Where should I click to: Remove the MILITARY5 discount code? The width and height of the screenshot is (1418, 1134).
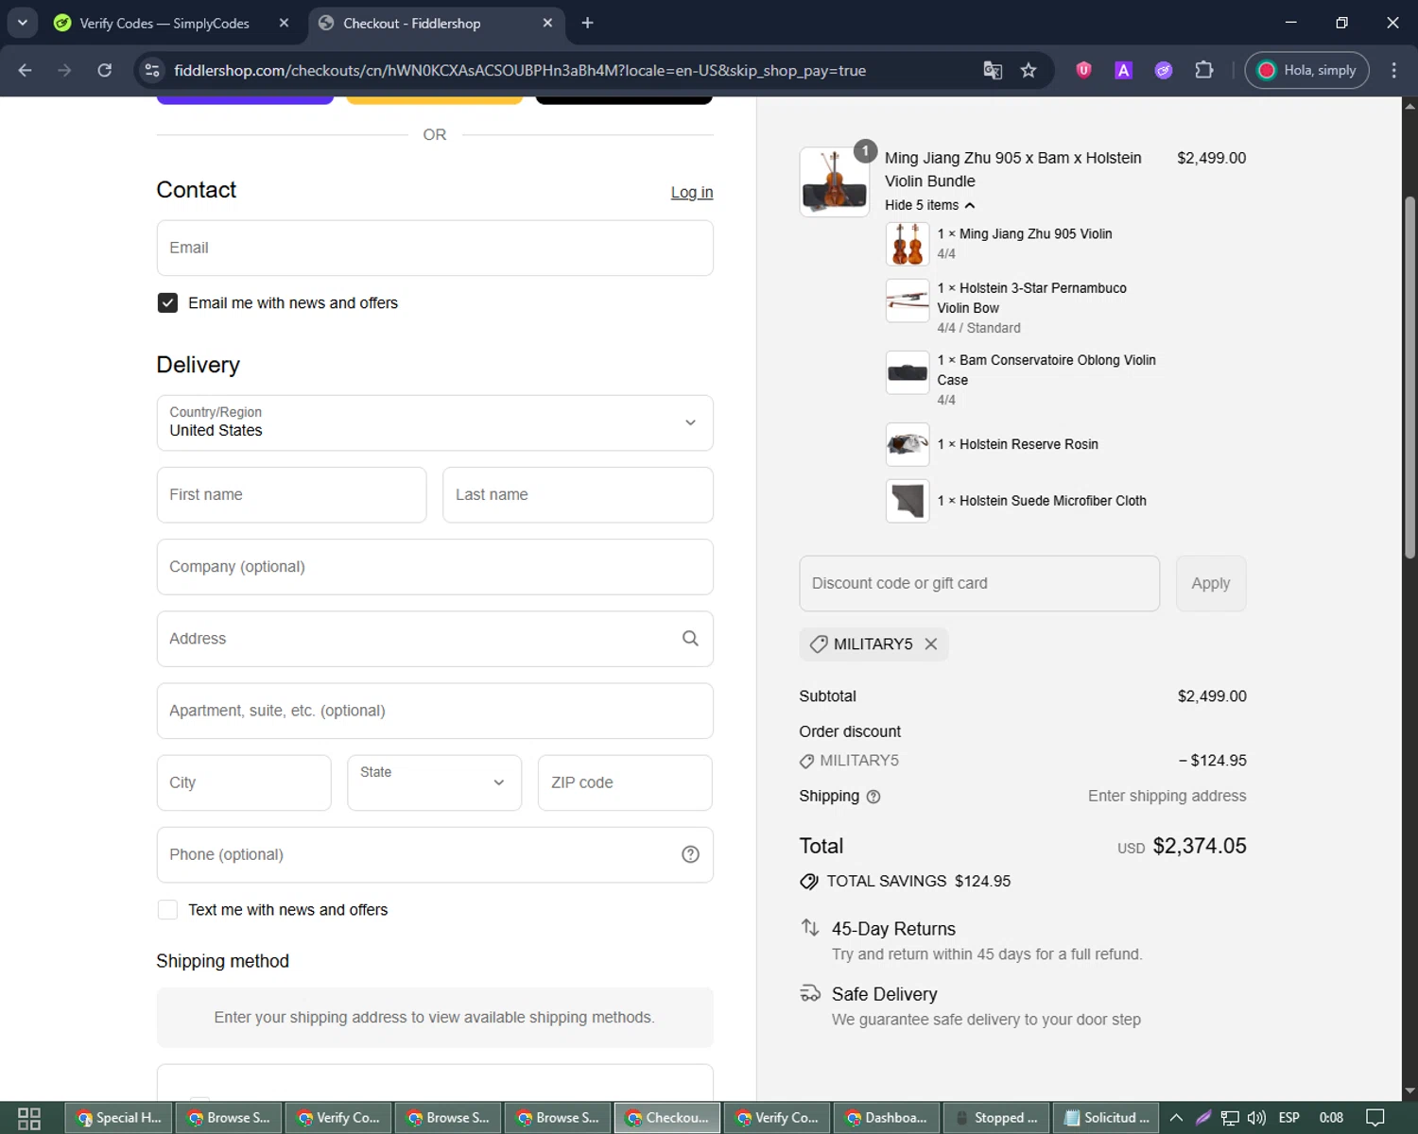coord(931,644)
